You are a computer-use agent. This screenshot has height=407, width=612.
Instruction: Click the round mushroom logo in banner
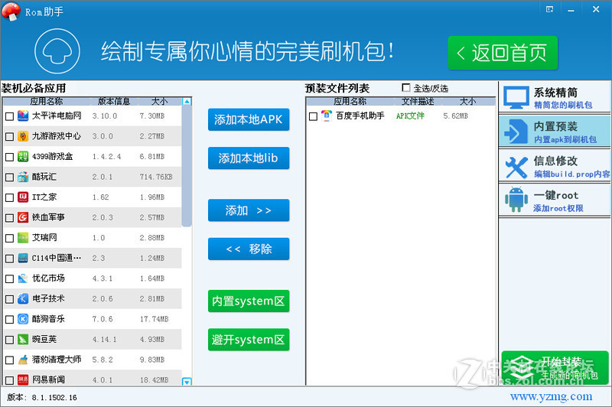pyautogui.click(x=57, y=51)
